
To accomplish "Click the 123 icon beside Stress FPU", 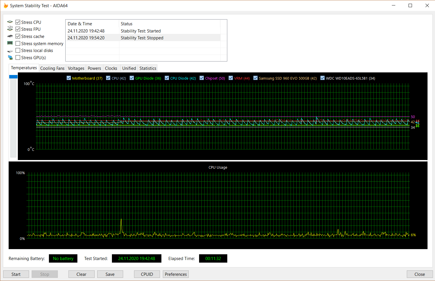I will 10,28.
